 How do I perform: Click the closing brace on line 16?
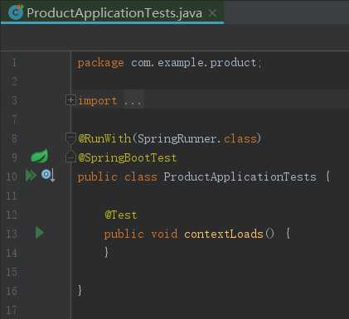coord(80,291)
